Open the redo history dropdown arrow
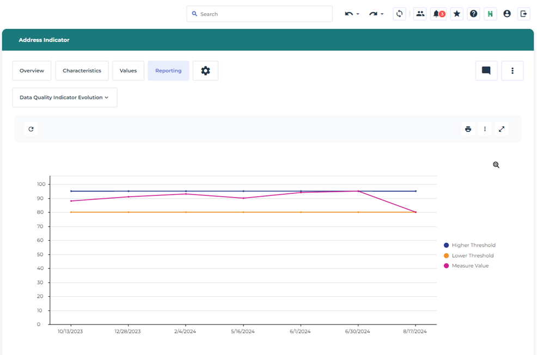The width and height of the screenshot is (537, 355). pos(382,14)
